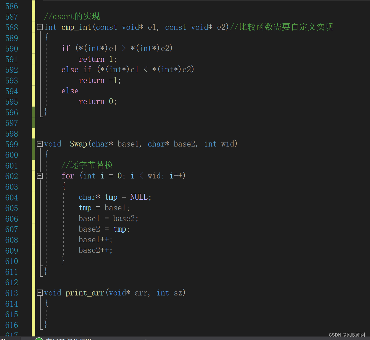This screenshot has height=340, width=370.
Task: Click the cmp_int function name
Action: (76, 27)
